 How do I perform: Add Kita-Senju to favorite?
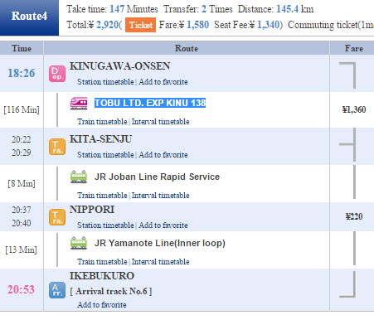tap(163, 155)
